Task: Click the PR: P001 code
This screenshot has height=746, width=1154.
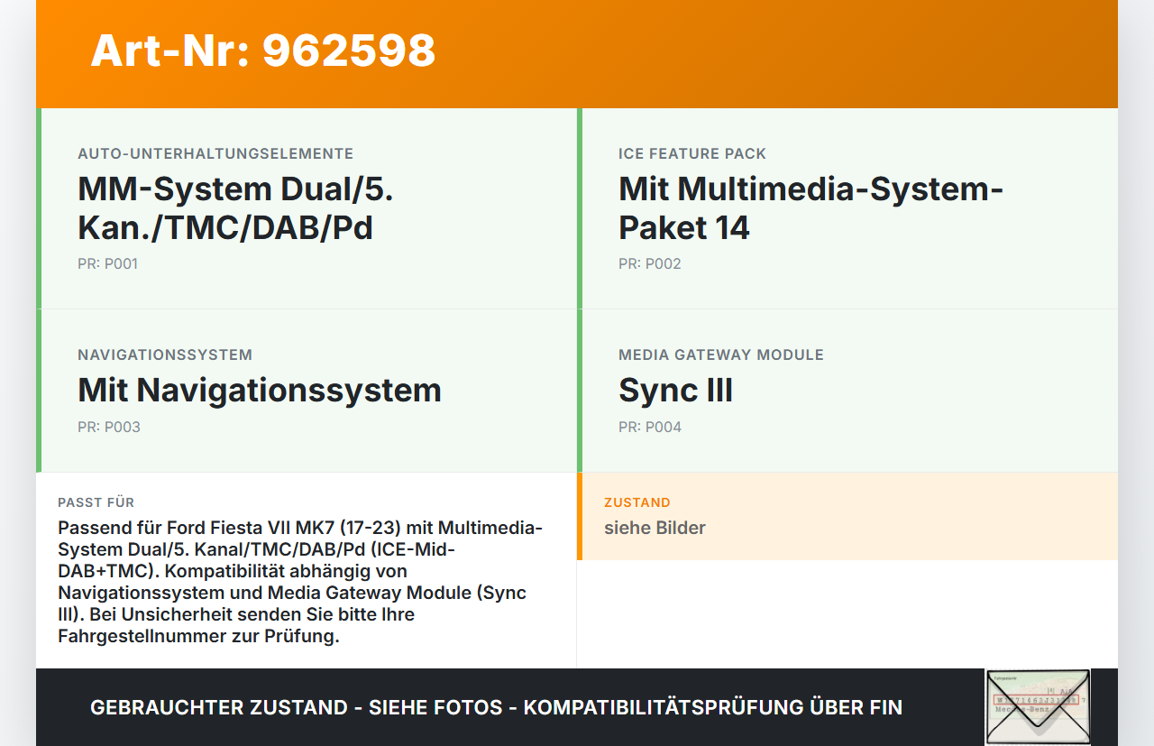Action: click(107, 264)
